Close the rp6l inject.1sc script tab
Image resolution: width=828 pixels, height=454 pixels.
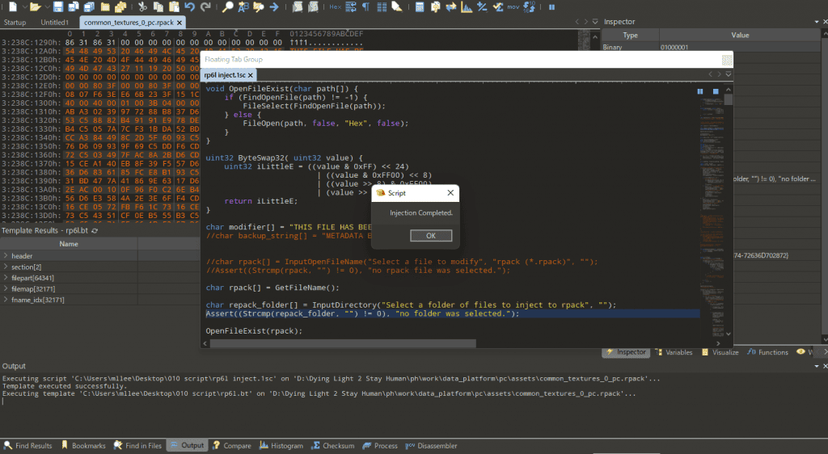click(251, 75)
